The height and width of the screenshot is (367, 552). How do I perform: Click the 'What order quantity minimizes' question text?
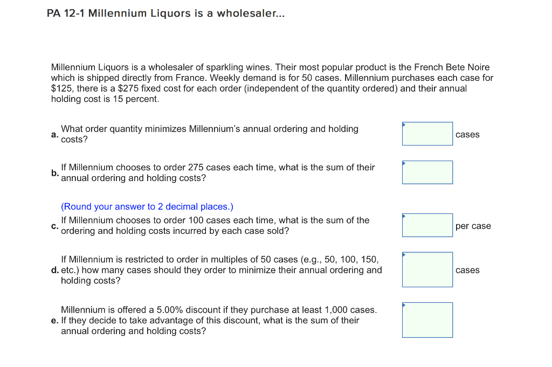pyautogui.click(x=210, y=134)
